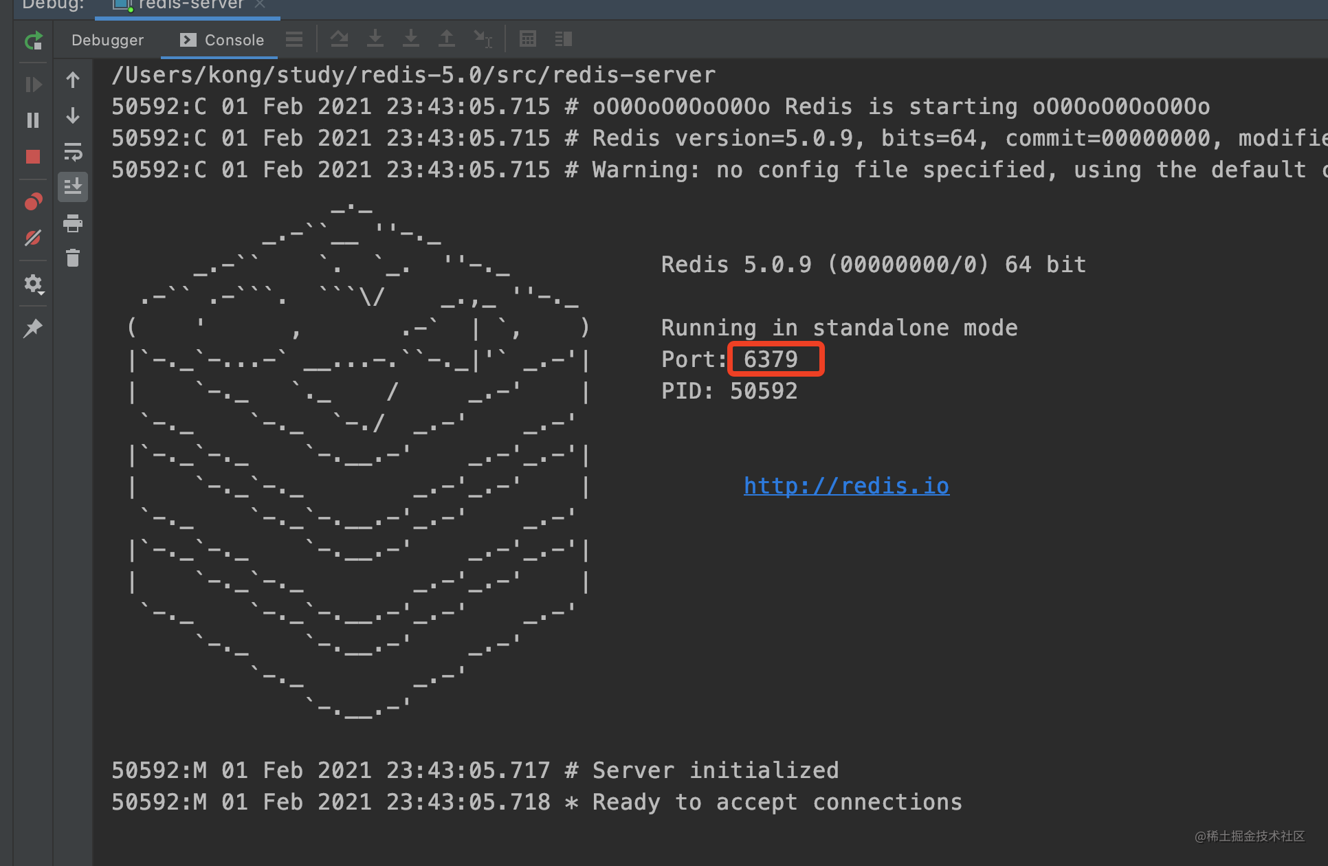Image resolution: width=1328 pixels, height=866 pixels.
Task: Jump up the stack trace arrow
Action: (73, 80)
